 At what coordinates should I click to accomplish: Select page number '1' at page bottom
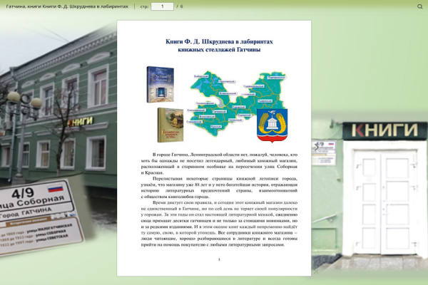click(x=219, y=259)
